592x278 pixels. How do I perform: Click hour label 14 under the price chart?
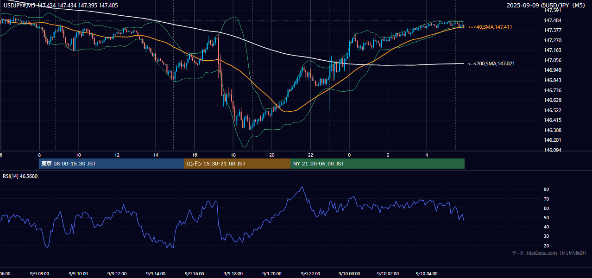tap(156, 155)
